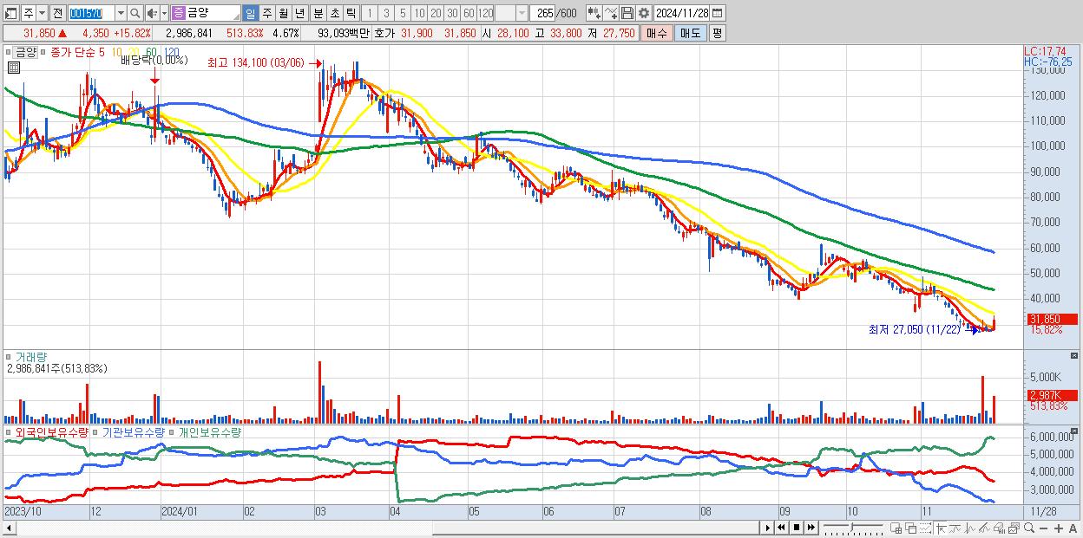The height and width of the screenshot is (538, 1083).
Task: Toggle the small square before 금양 label
Action: tap(9, 52)
